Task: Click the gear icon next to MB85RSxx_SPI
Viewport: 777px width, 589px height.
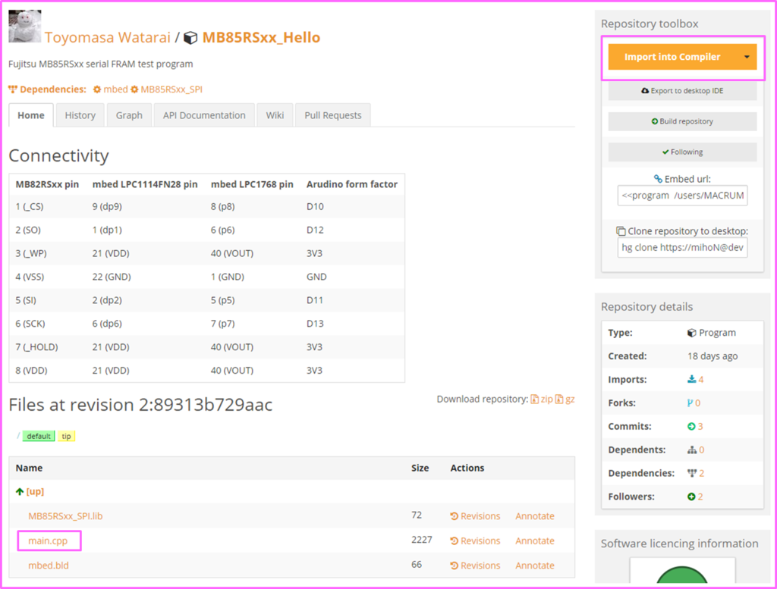Action: pyautogui.click(x=134, y=89)
